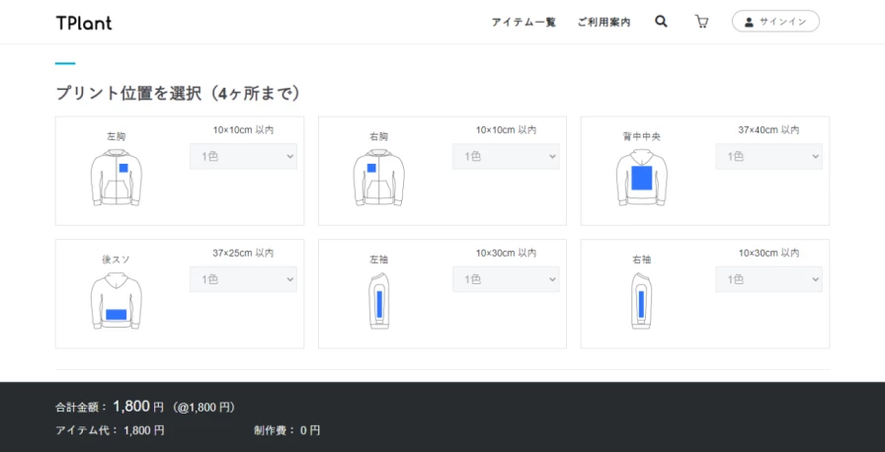Open the 右袖 color count dropdown
The image size is (885, 452).
768,279
